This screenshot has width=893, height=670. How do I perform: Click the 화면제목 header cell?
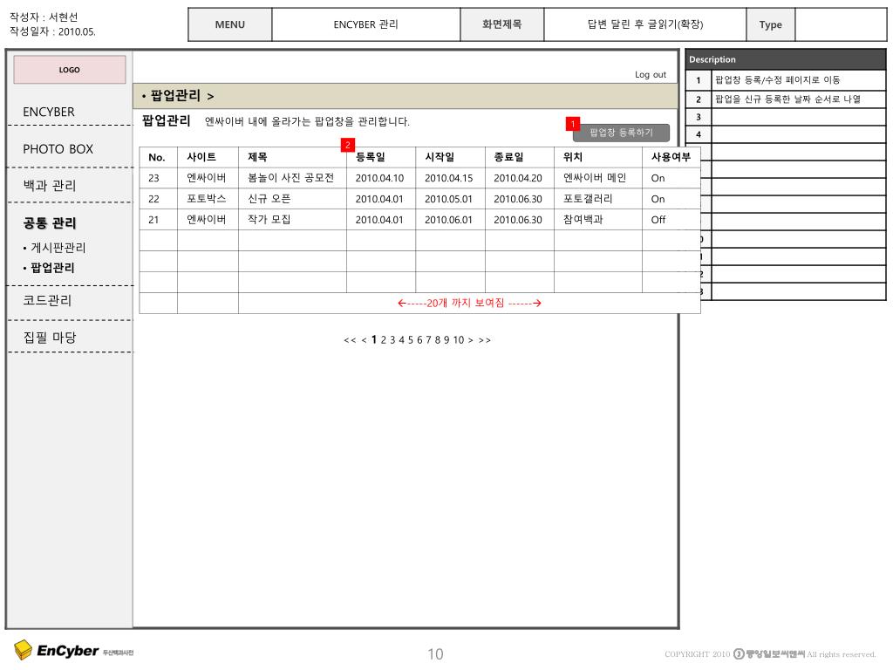501,24
